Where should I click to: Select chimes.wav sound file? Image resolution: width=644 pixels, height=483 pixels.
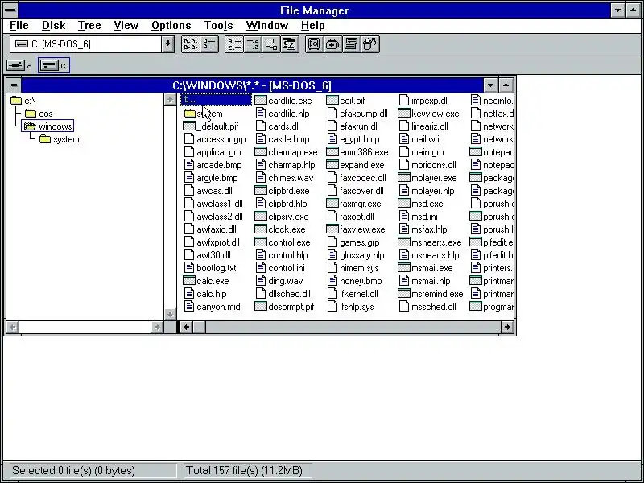[x=284, y=178]
